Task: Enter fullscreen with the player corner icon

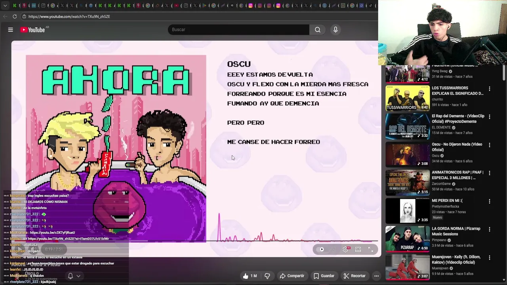Action: (371, 249)
